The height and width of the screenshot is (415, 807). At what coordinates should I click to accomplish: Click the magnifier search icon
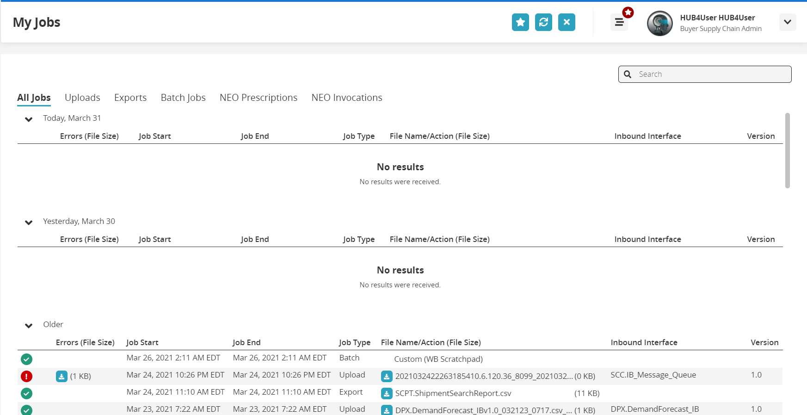click(628, 74)
